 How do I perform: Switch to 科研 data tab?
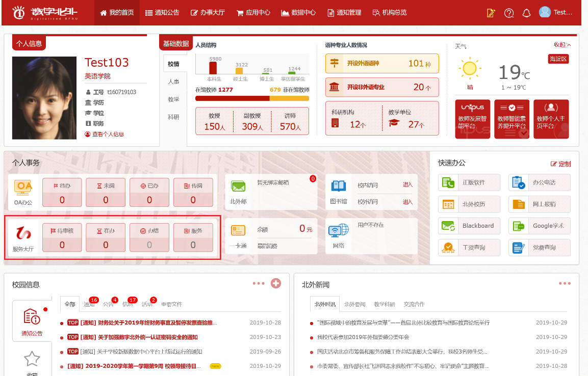tap(173, 117)
